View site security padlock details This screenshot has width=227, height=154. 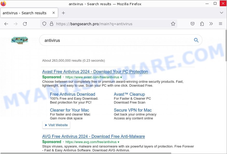[52, 24]
